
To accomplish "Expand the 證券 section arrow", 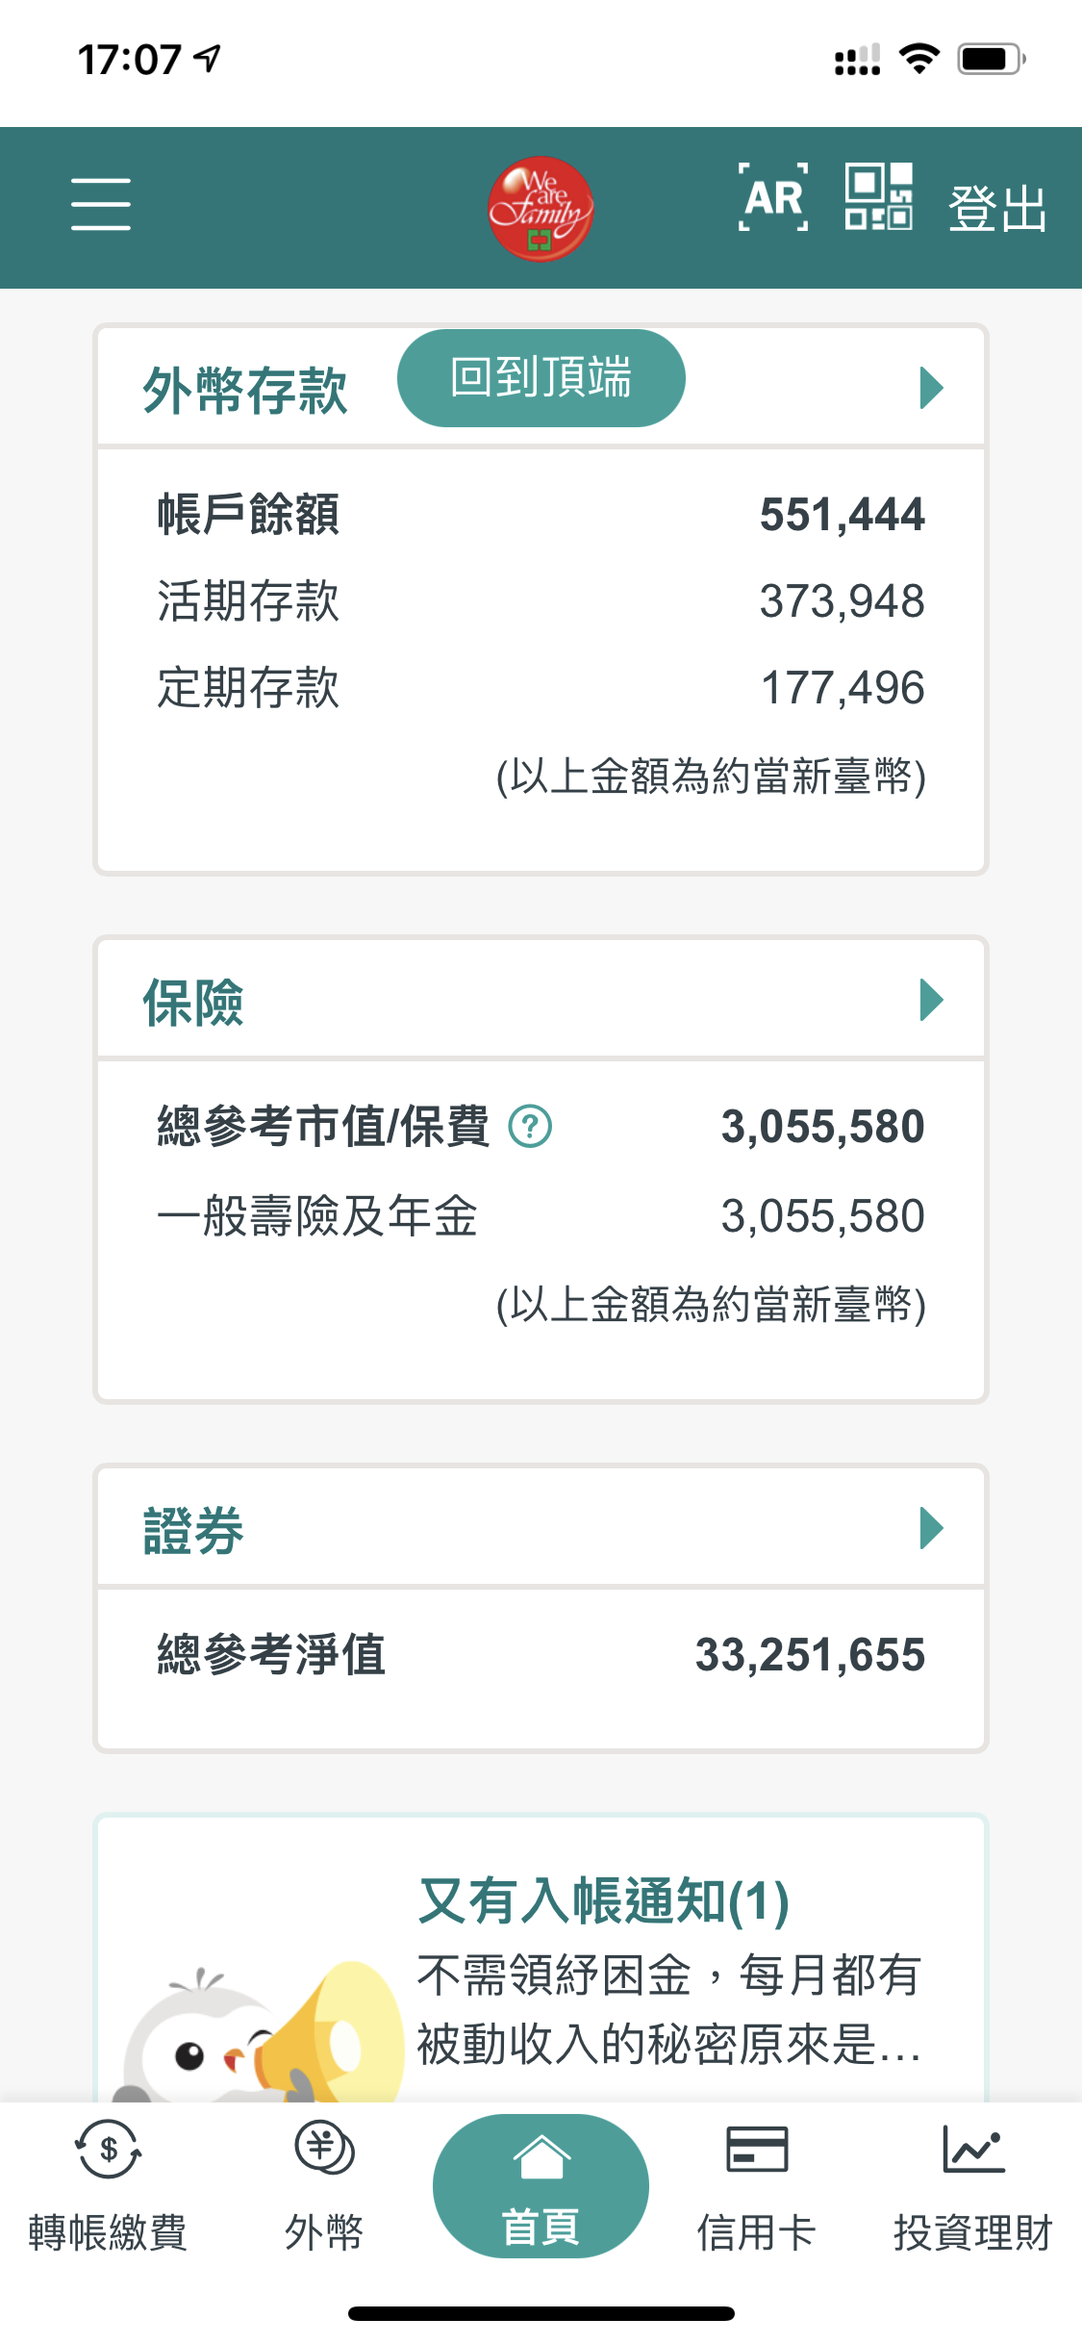I will click(x=931, y=1528).
